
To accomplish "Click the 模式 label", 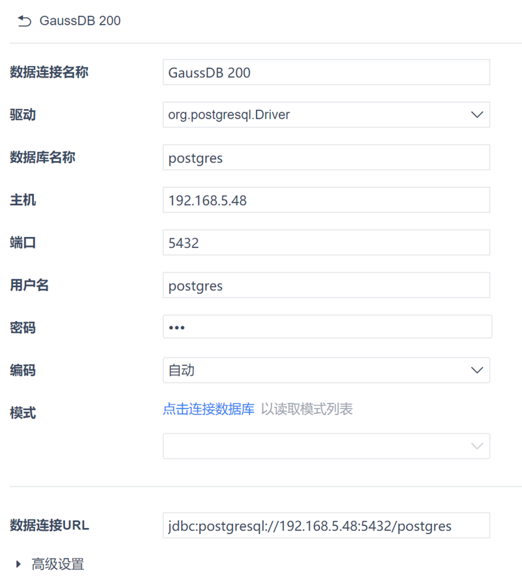I will tap(23, 413).
